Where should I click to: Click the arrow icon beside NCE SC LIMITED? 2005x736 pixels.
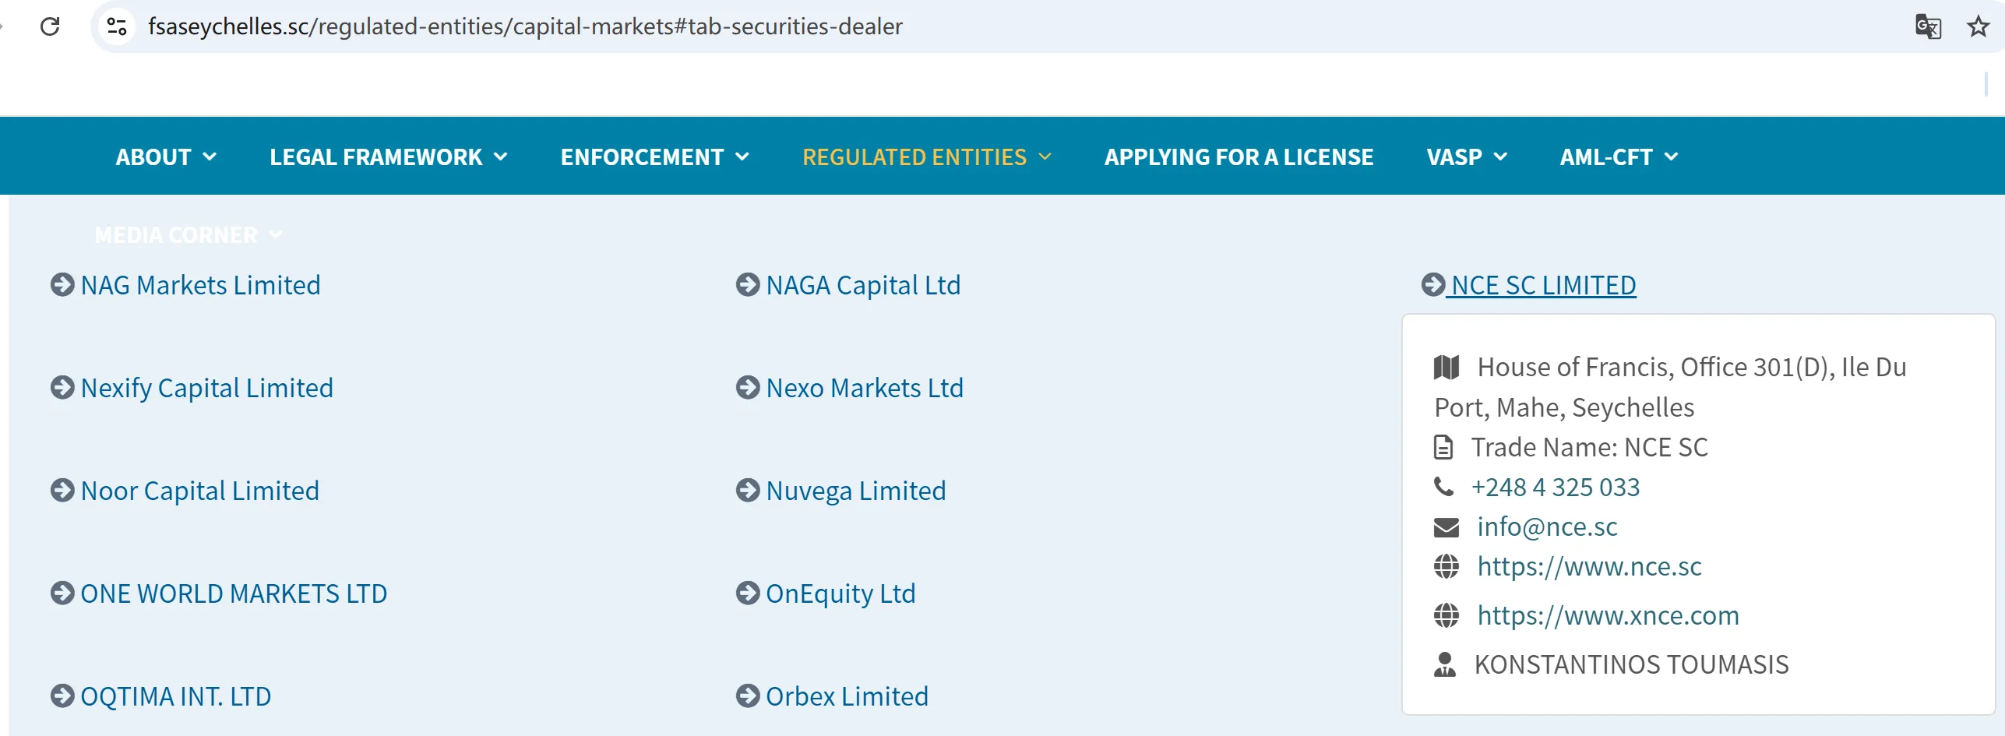click(x=1433, y=285)
